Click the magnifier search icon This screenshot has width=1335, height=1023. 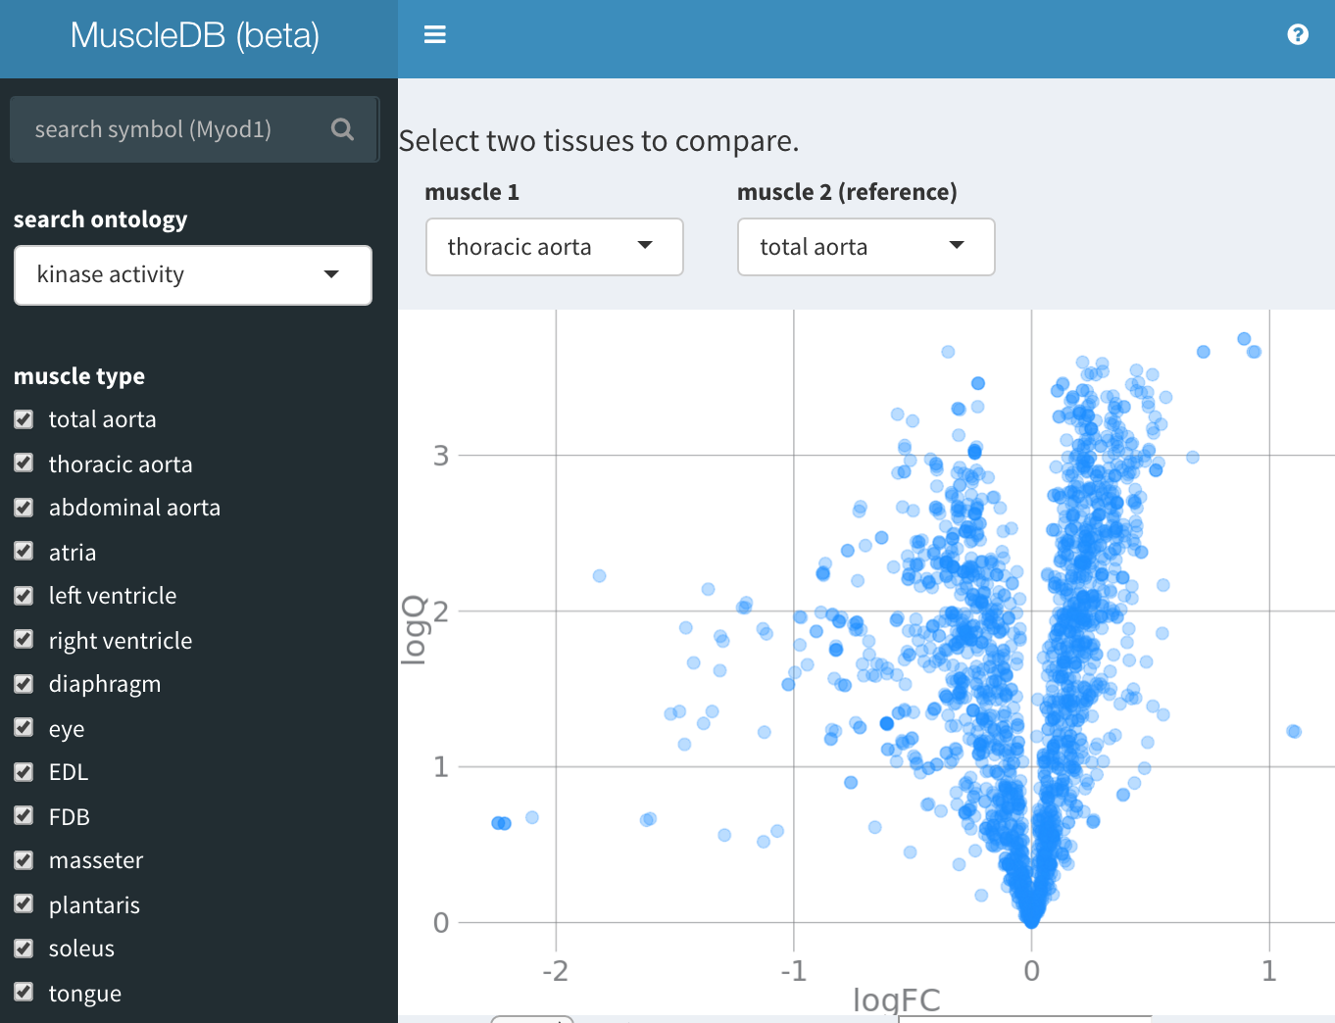pos(342,129)
